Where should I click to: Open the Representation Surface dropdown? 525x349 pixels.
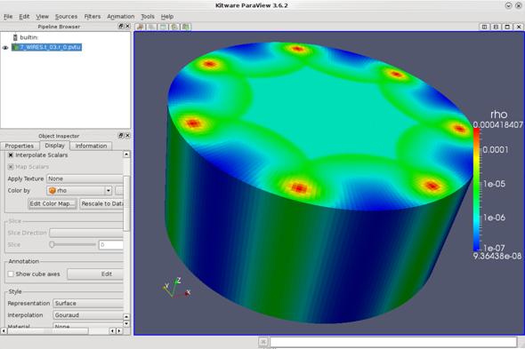tap(88, 303)
